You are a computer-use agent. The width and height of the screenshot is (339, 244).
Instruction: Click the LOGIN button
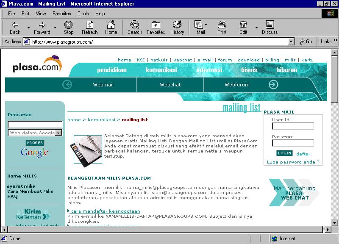pos(284,153)
